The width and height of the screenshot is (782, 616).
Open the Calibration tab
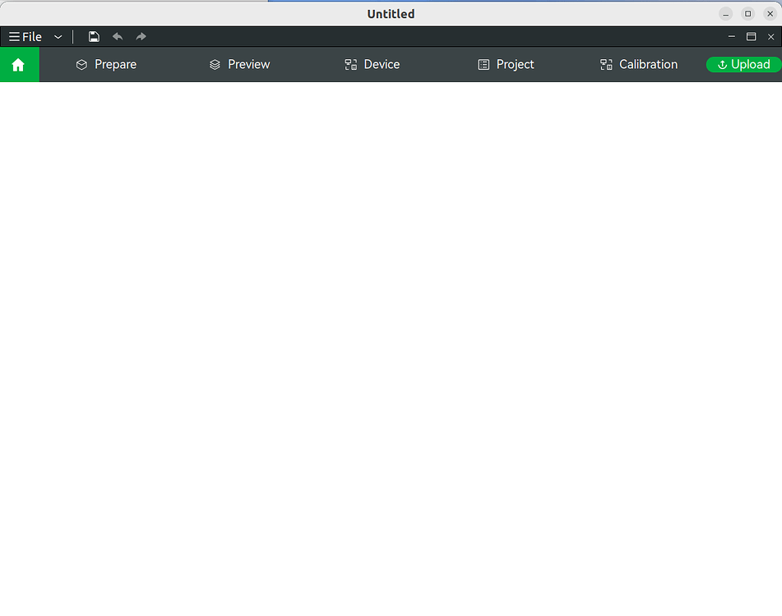tap(638, 65)
